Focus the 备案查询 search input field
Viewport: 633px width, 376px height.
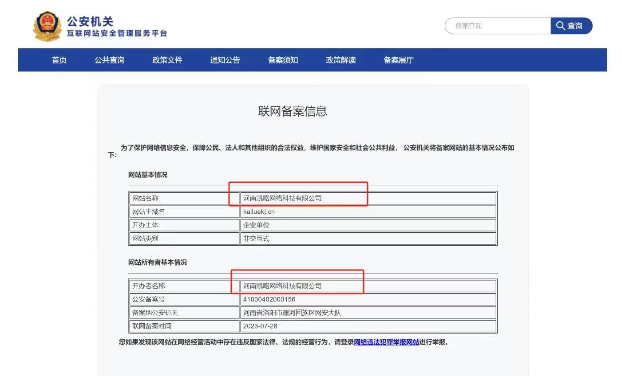498,26
